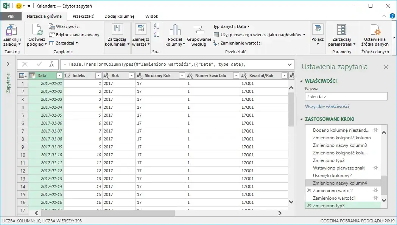Click the Wszystkie właściwości link
397x225 pixels.
coord(327,106)
